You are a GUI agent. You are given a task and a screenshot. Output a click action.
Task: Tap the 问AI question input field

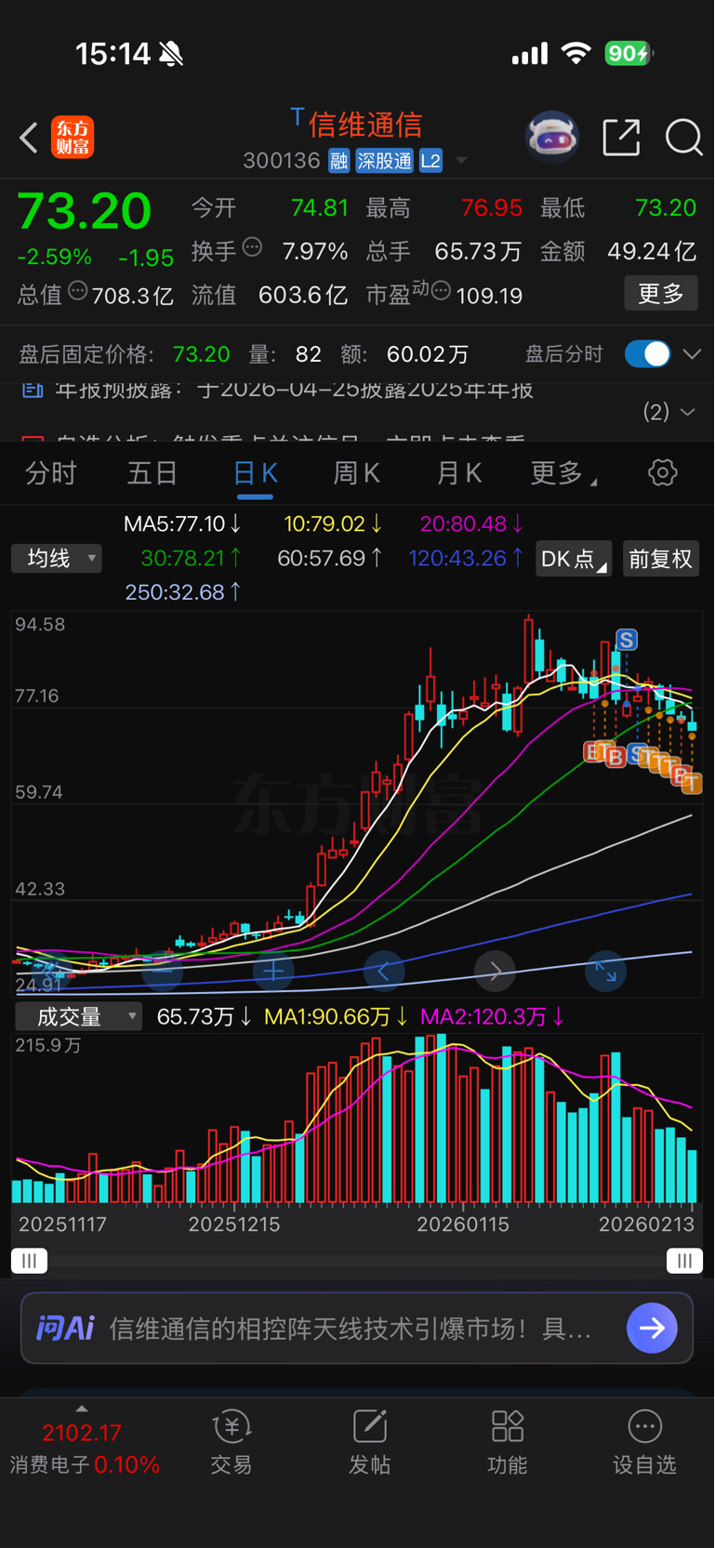coord(357,1328)
